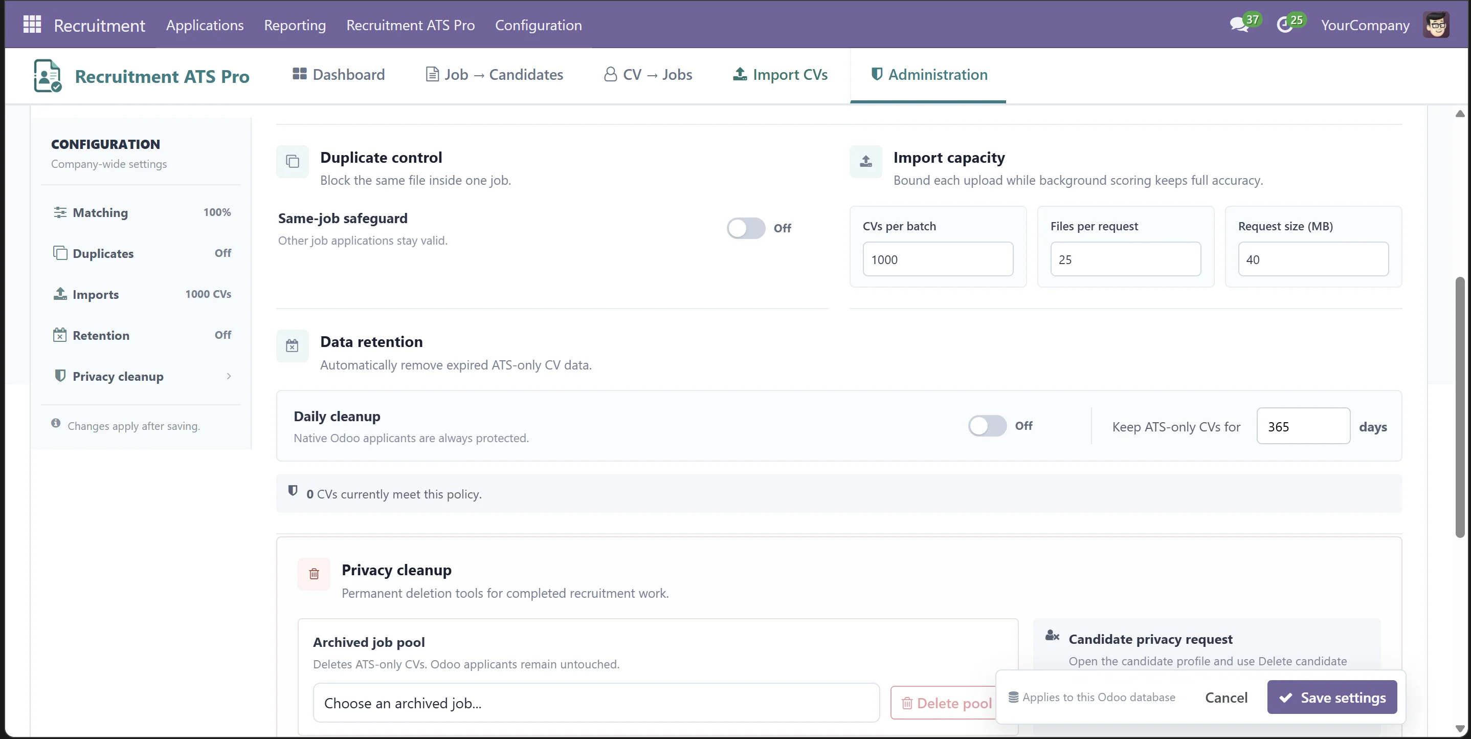Click the Imports upload icon in sidebar
1471x739 pixels.
60,294
